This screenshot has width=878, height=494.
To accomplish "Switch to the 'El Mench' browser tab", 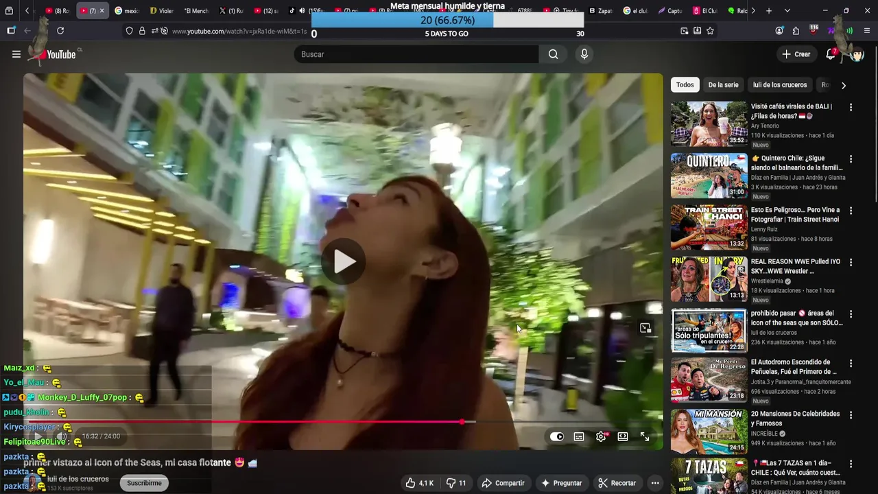I will tap(195, 11).
